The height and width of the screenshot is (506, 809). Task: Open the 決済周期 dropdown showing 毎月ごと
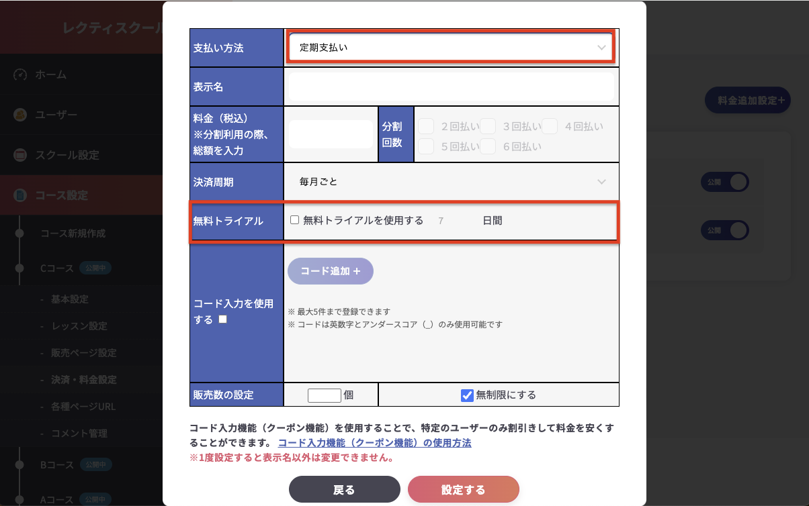[x=450, y=182]
